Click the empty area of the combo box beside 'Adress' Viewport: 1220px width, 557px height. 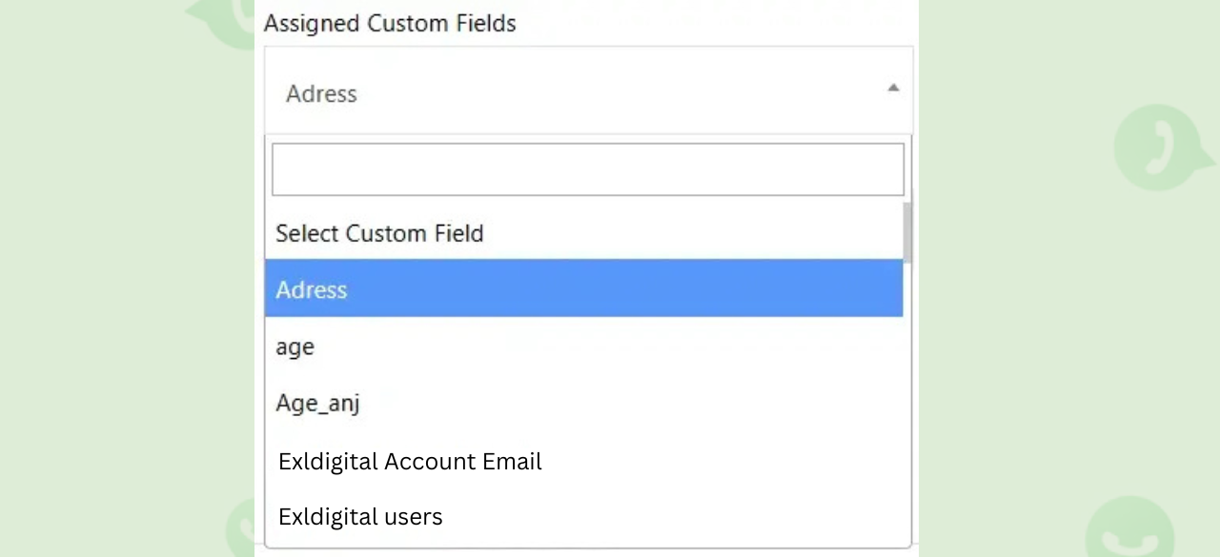click(x=620, y=93)
